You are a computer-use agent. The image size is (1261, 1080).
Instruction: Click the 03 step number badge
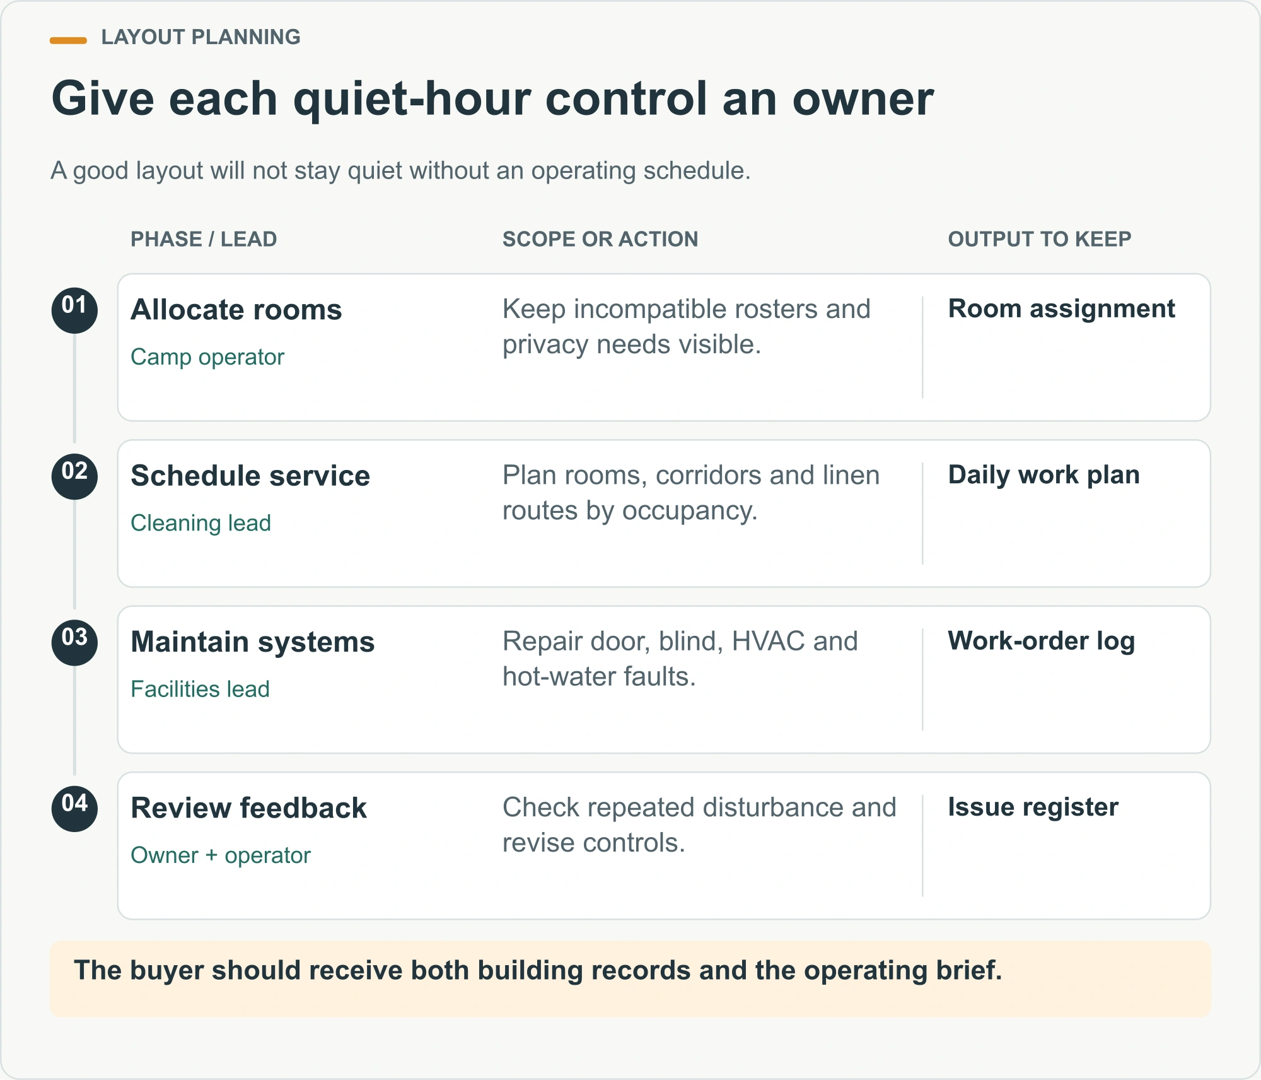tap(74, 642)
